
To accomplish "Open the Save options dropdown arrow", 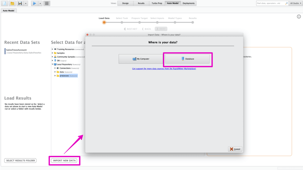I will pos(26,3).
